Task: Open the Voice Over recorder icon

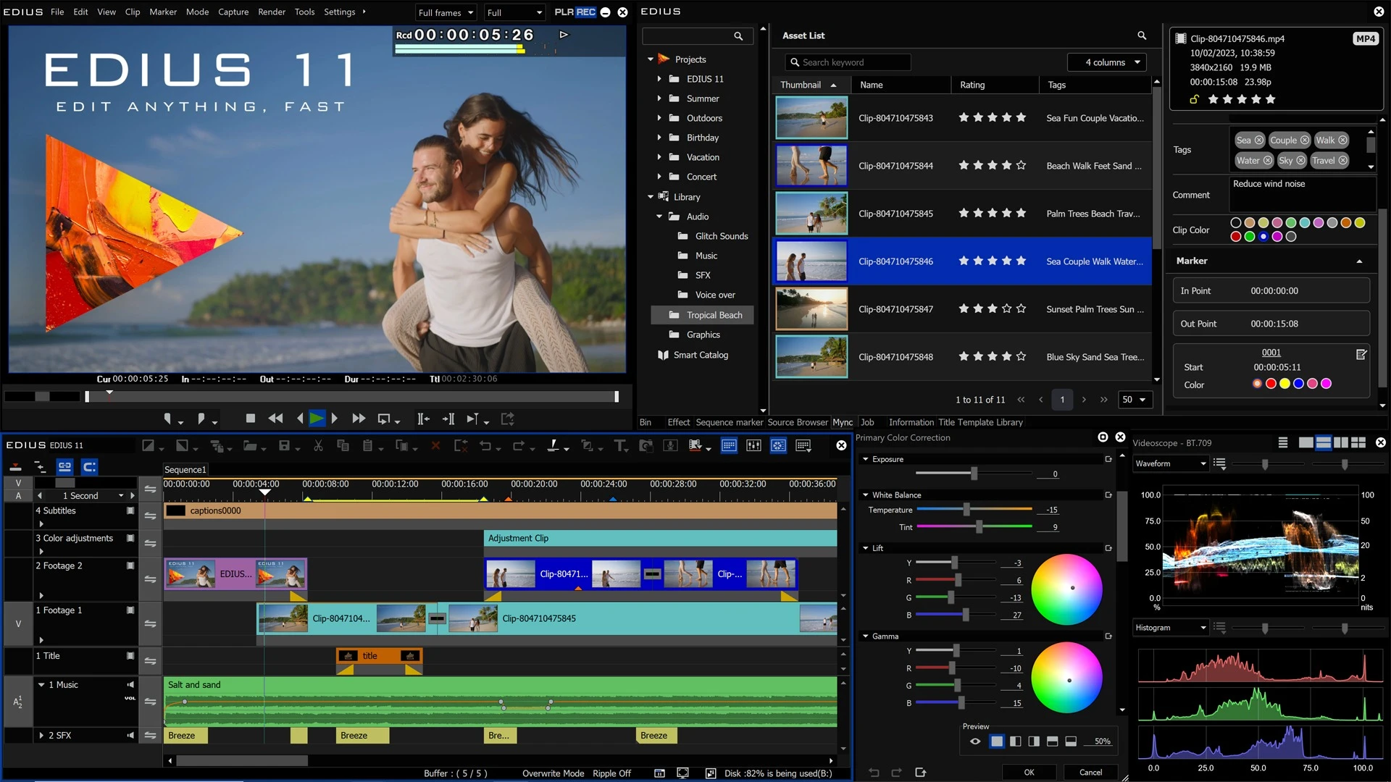Action: pos(669,447)
